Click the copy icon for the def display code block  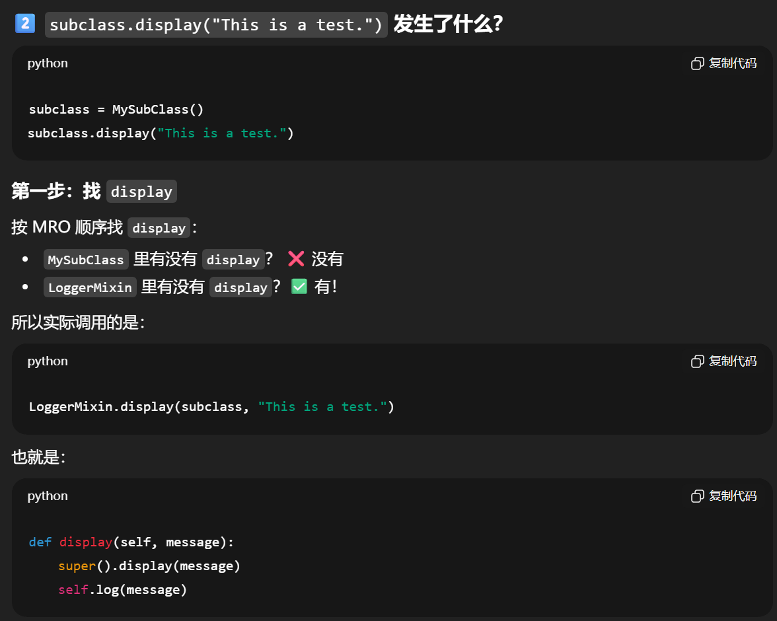697,496
